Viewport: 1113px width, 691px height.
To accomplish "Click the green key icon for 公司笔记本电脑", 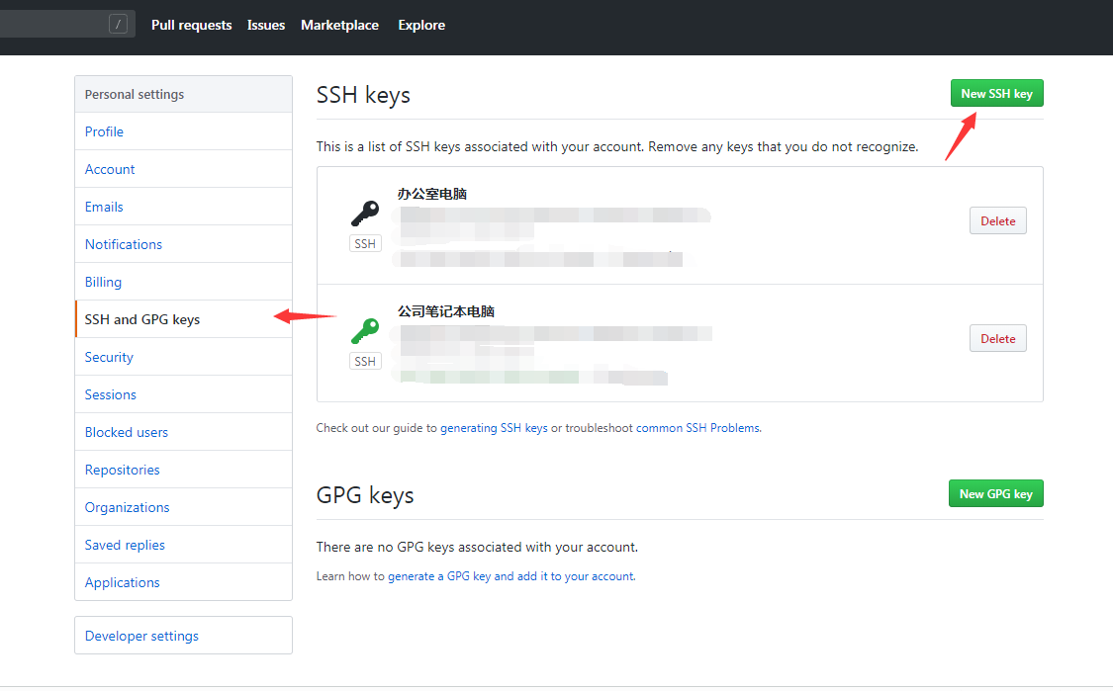I will click(x=365, y=330).
